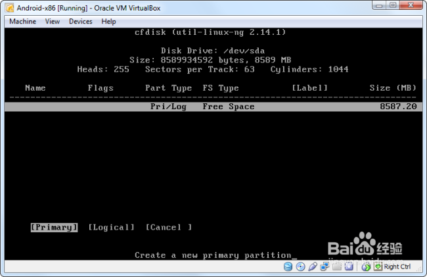Click the Size (MB) column header
Image resolution: width=427 pixels, height=277 pixels.
click(393, 88)
